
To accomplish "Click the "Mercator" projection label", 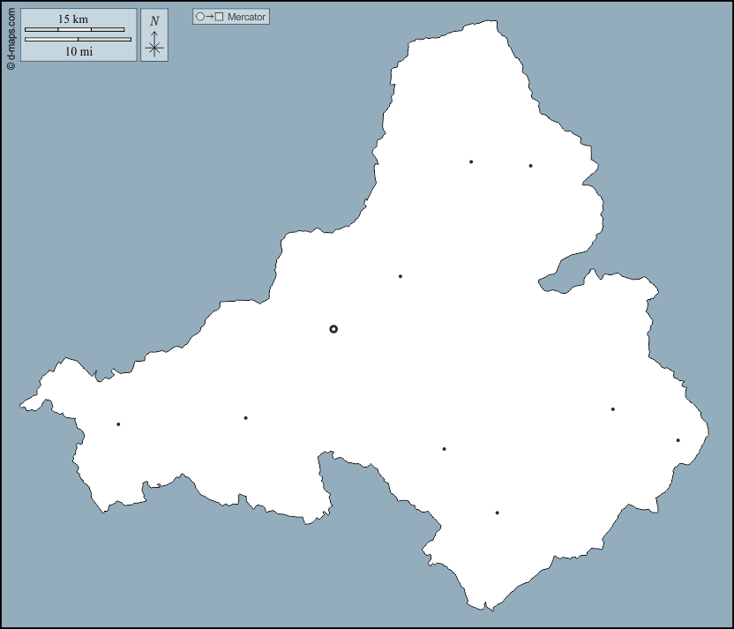I will pos(246,17).
